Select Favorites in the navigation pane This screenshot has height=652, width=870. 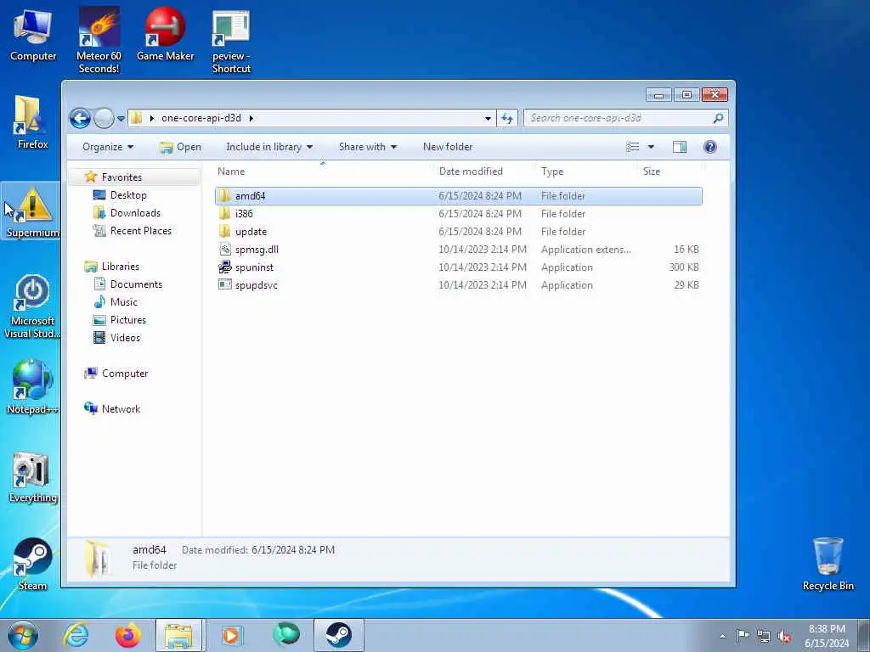121,177
